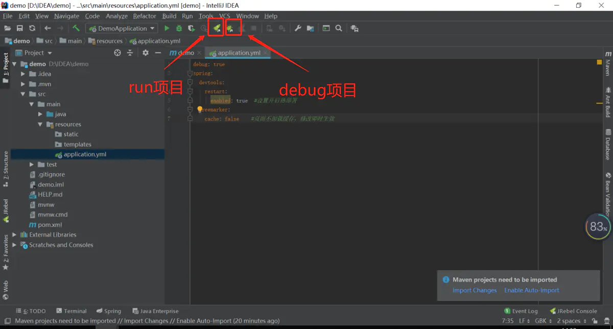Click the Run Anything console icon
Screen dimensions: 613x329
(326, 29)
